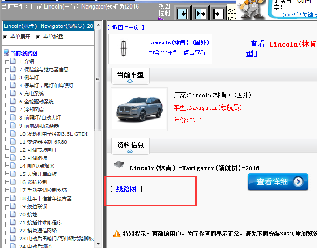Open the >>菜单关键字 link
The height and width of the screenshot is (248, 317).
coord(300,15)
